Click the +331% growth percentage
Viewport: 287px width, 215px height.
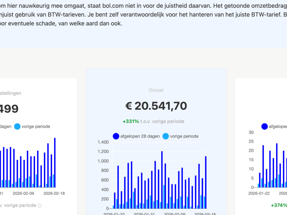(x=131, y=121)
